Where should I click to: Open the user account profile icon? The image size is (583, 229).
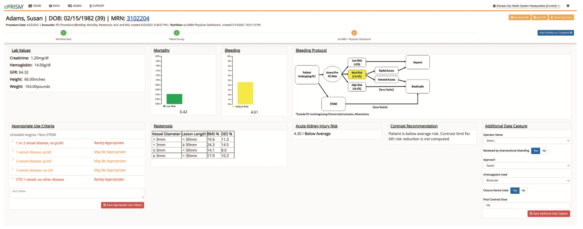pos(568,6)
